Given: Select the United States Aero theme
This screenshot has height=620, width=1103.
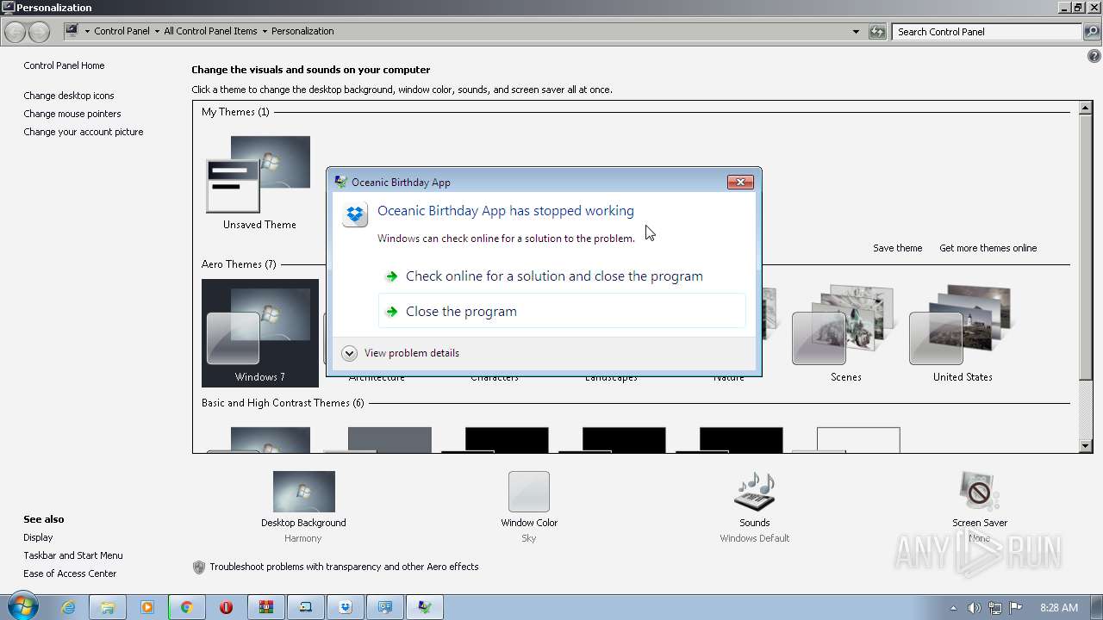Looking at the screenshot, I should click(x=963, y=333).
